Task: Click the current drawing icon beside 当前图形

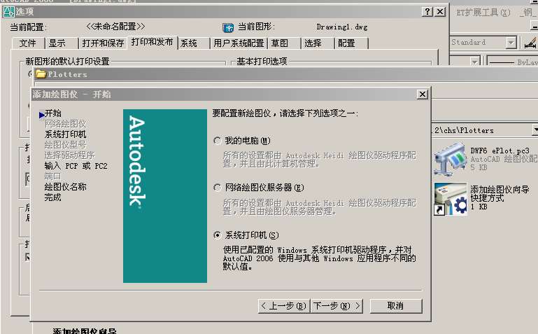Action: coord(228,28)
